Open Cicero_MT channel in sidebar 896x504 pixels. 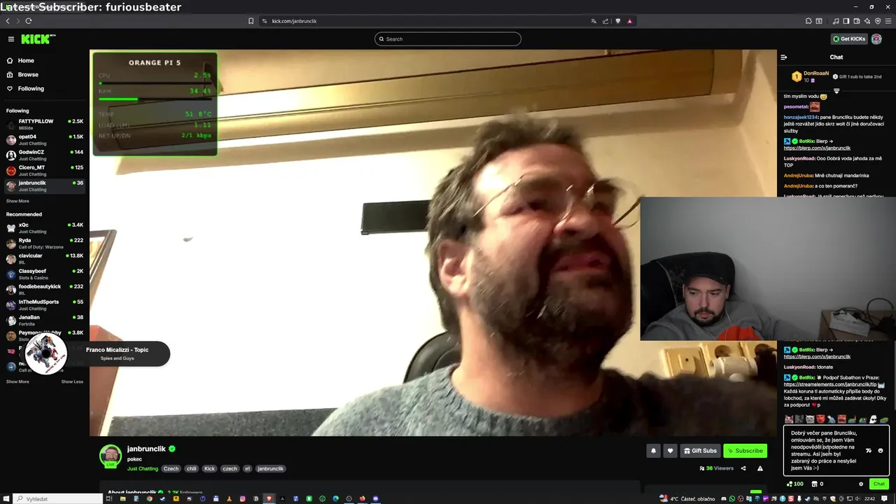click(45, 170)
